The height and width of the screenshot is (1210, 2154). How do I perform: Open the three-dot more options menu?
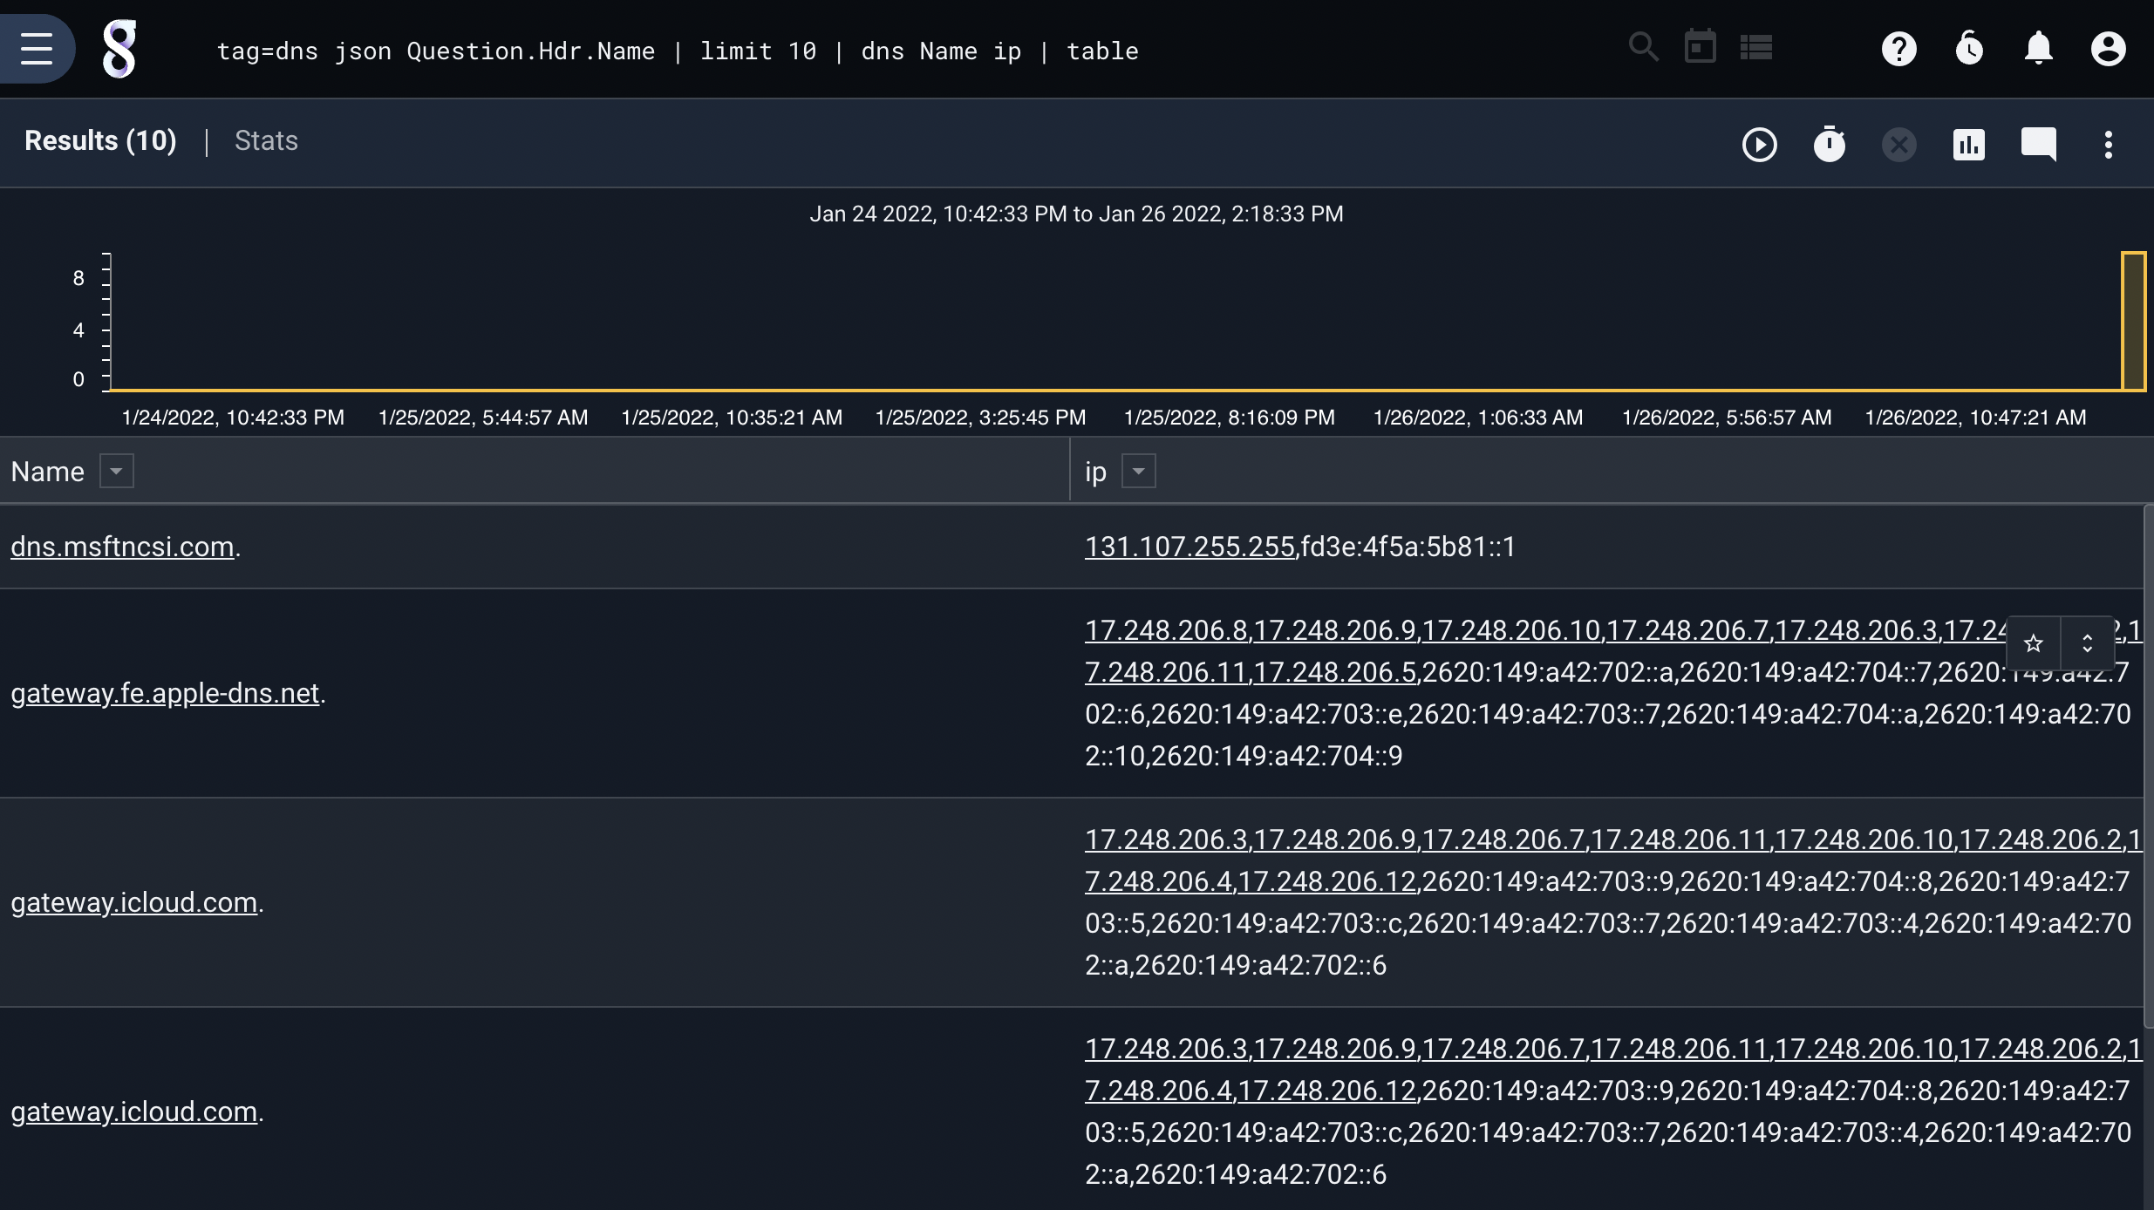point(2108,145)
